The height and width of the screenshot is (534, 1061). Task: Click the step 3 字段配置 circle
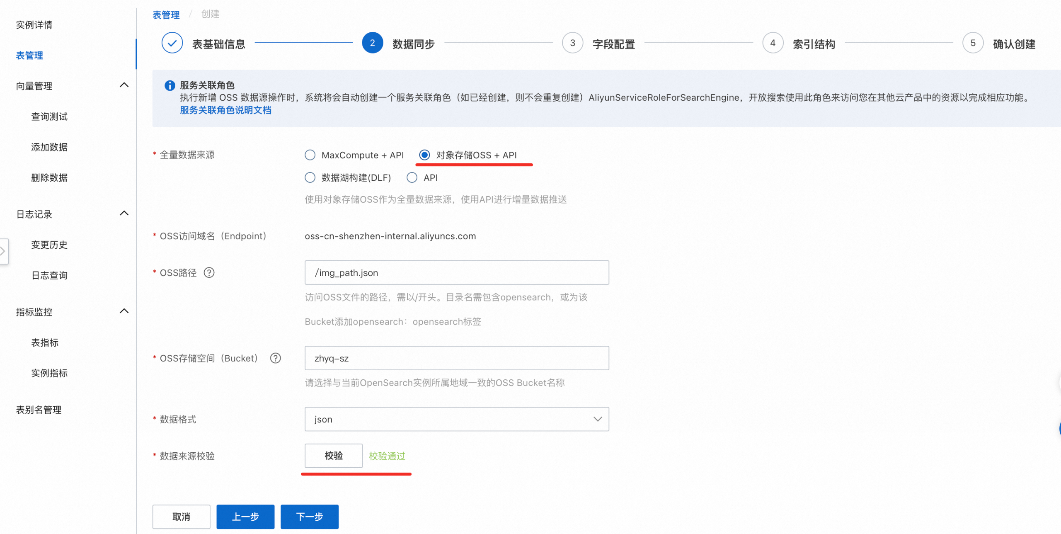[x=572, y=43]
